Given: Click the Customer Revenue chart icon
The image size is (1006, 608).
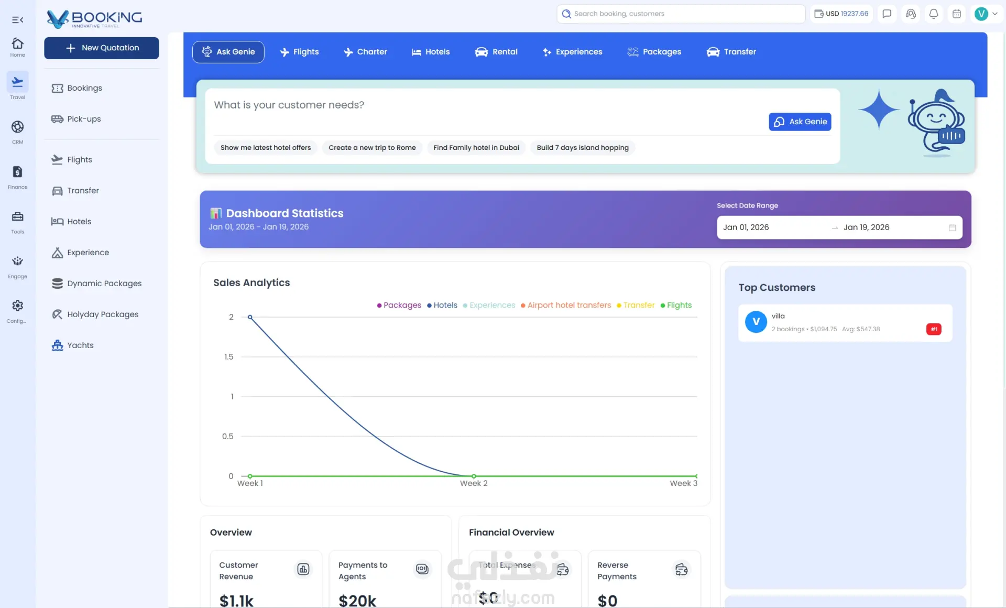Looking at the screenshot, I should (x=303, y=569).
